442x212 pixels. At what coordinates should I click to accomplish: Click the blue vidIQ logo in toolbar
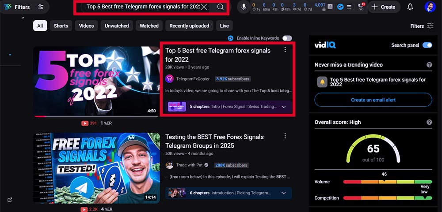pyautogui.click(x=340, y=7)
